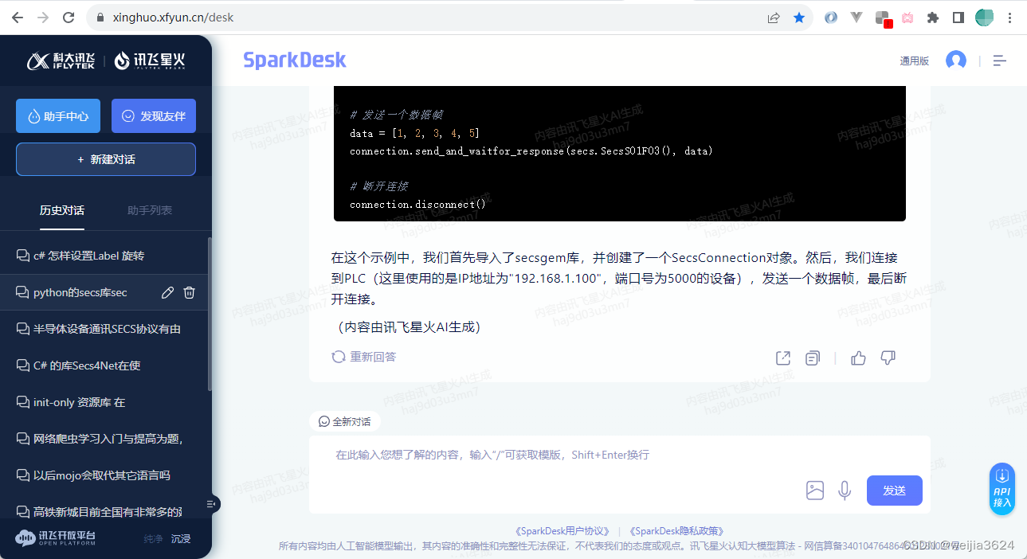The height and width of the screenshot is (559, 1027).
Task: Copy the AI answer text
Action: pyautogui.click(x=813, y=358)
